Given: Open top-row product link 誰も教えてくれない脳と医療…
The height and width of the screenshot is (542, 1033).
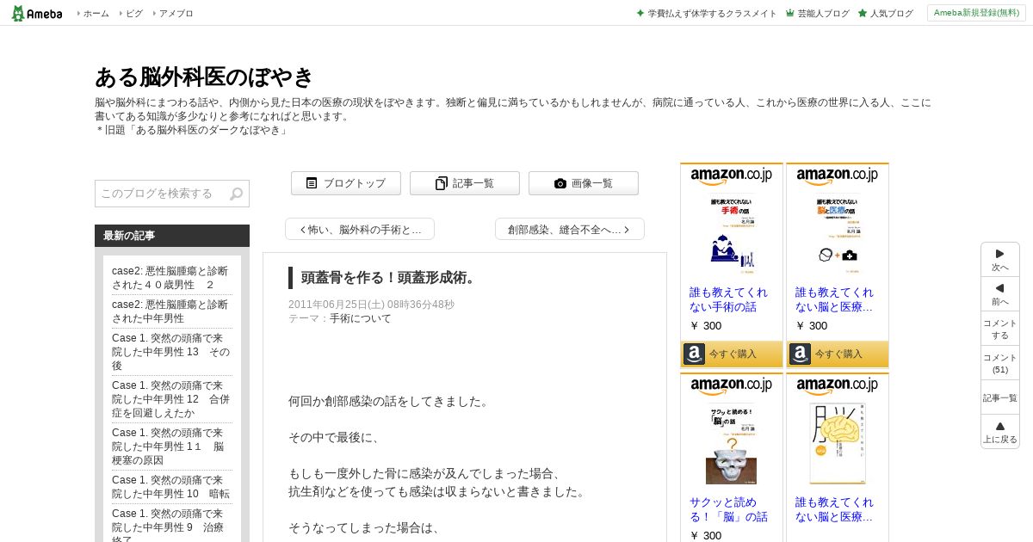Looking at the screenshot, I should [834, 299].
